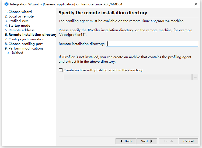This screenshot has height=148, width=202.
Task: Enable Create archive with profiling agent checkbox
Action: [x=61, y=70]
